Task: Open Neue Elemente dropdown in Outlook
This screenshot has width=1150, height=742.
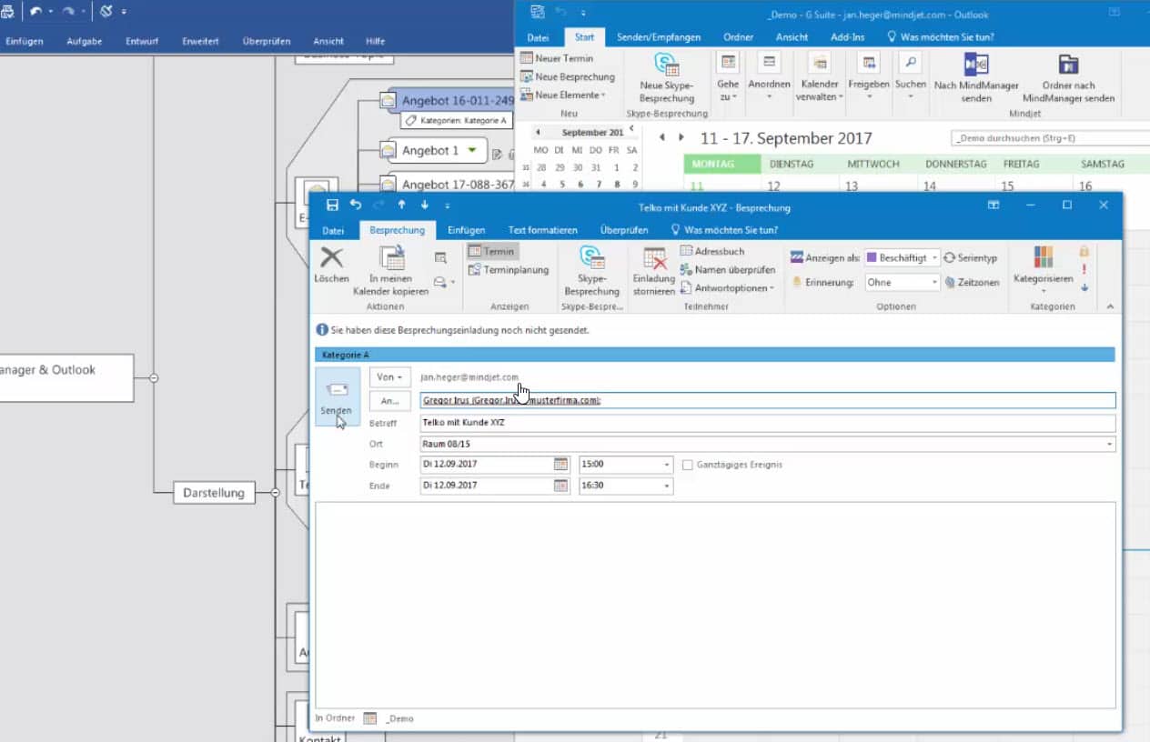Action: pos(562,95)
